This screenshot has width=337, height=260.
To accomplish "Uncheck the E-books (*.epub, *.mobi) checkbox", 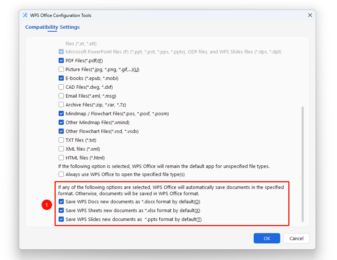I will pyautogui.click(x=61, y=78).
